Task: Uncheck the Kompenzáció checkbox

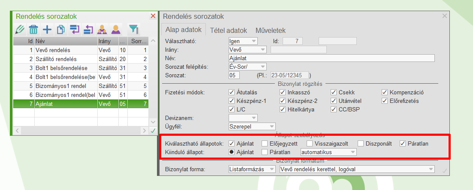Action: click(x=385, y=92)
